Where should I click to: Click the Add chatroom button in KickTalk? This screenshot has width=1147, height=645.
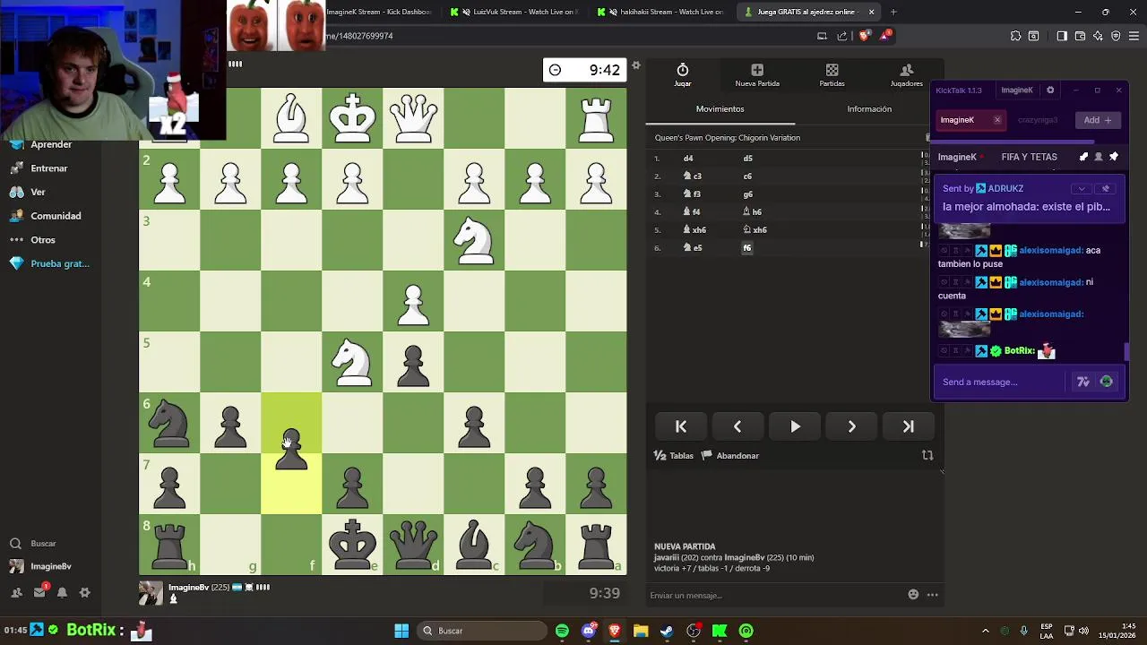[1097, 120]
